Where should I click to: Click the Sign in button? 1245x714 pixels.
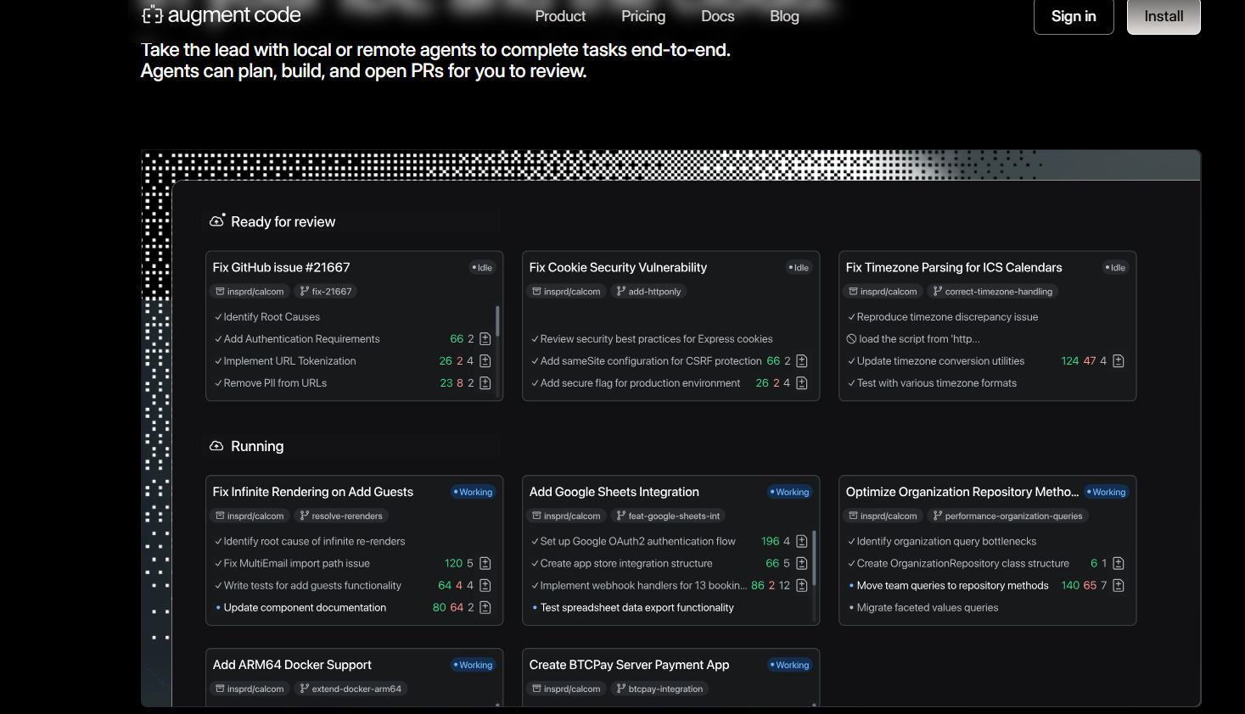pyautogui.click(x=1073, y=16)
